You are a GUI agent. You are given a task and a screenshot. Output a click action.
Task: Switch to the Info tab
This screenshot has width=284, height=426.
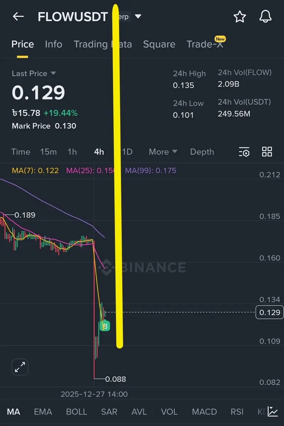[x=54, y=44]
